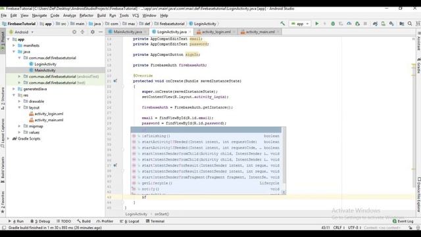Select MainActivity in project tree

(x=45, y=70)
